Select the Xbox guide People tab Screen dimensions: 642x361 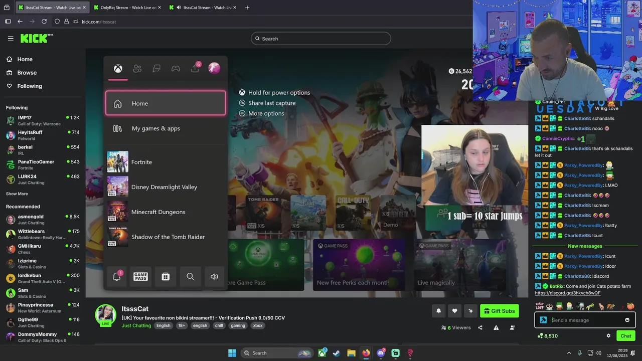click(137, 69)
